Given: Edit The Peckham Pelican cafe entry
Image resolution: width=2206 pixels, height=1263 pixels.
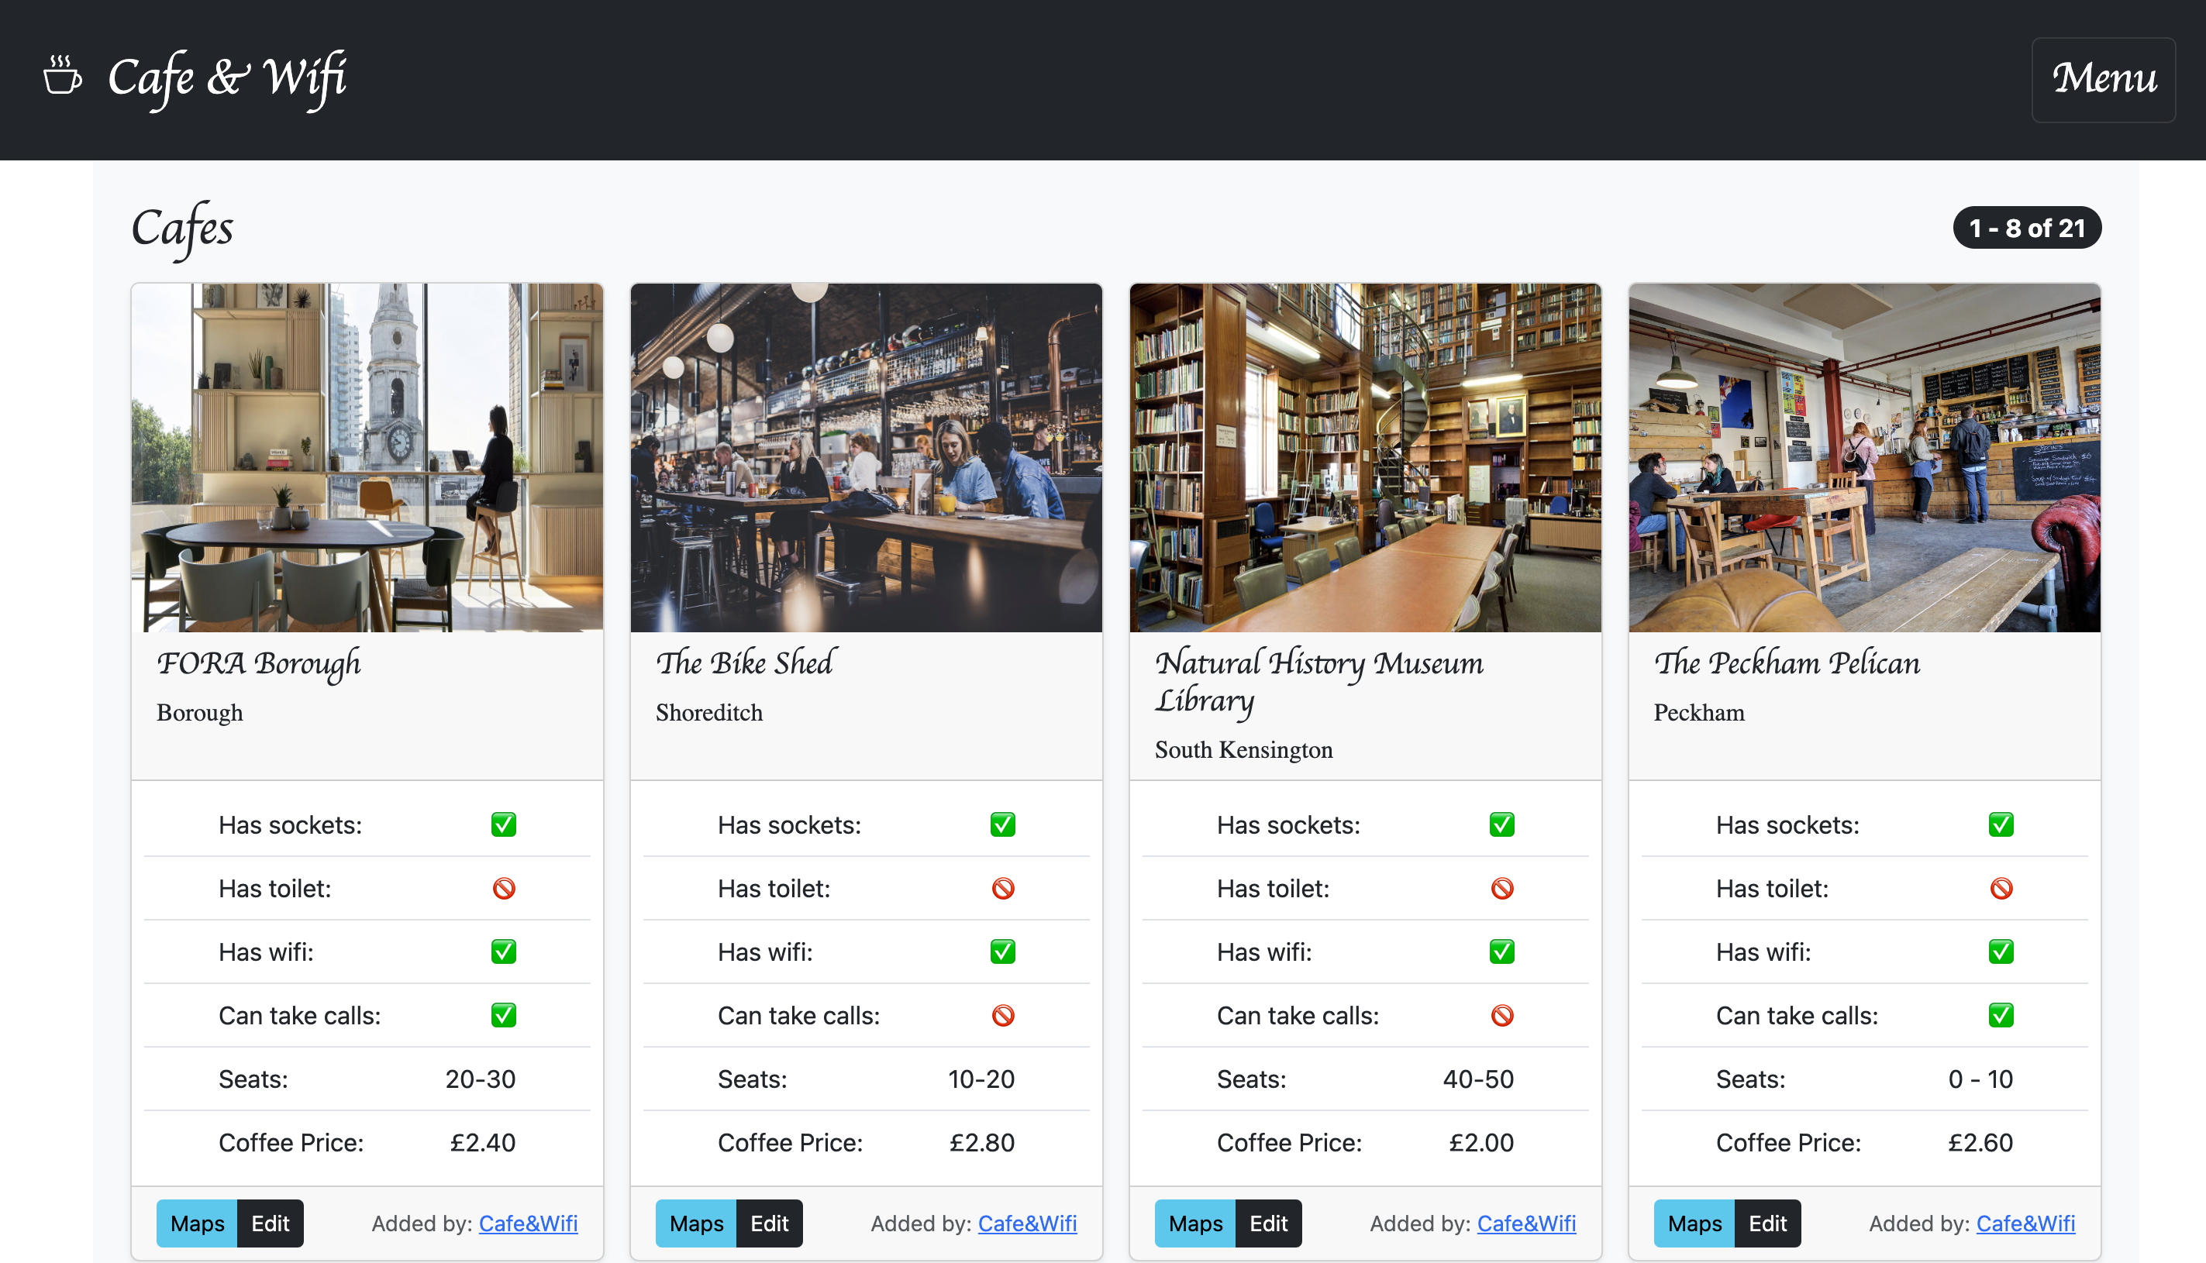Looking at the screenshot, I should point(1767,1223).
